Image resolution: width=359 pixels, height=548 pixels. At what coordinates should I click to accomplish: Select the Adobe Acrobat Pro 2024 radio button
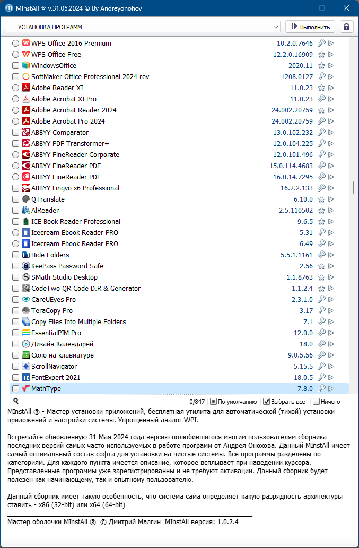[x=15, y=121]
